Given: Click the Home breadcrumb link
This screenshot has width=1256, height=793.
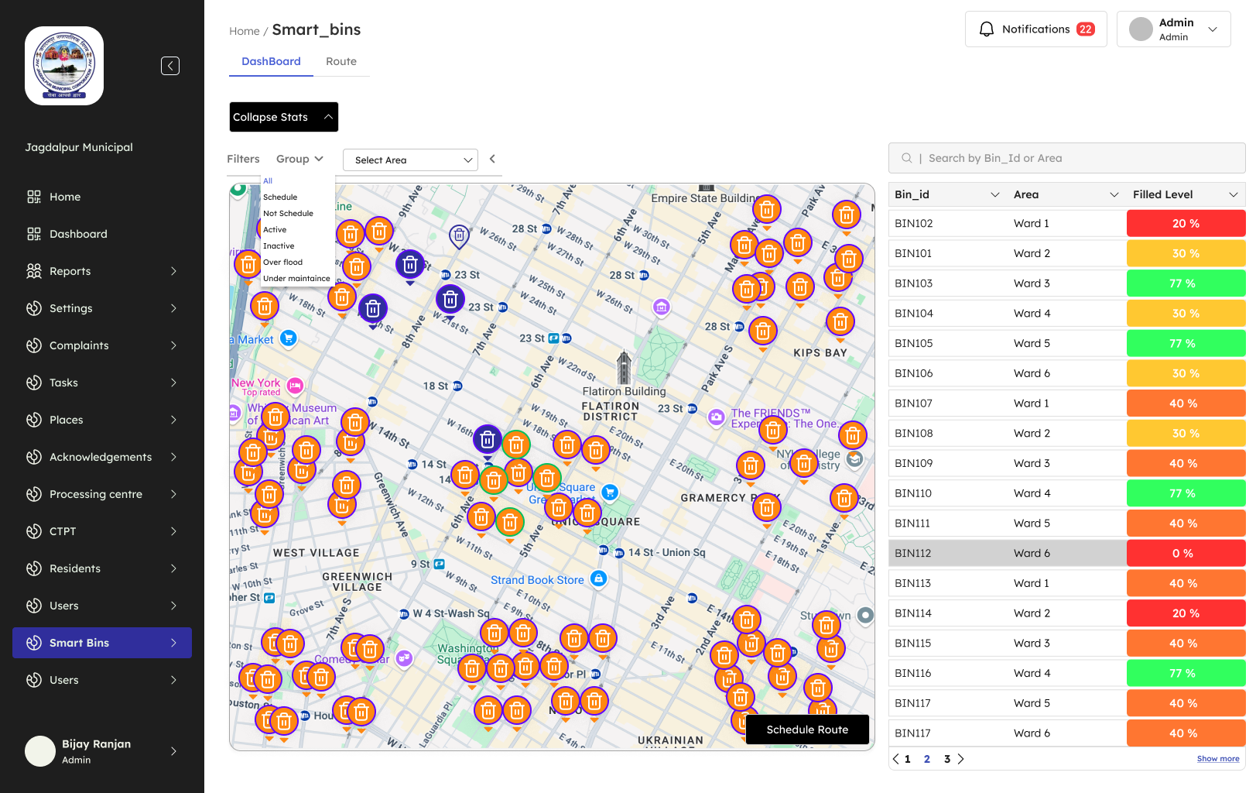Looking at the screenshot, I should [x=245, y=31].
